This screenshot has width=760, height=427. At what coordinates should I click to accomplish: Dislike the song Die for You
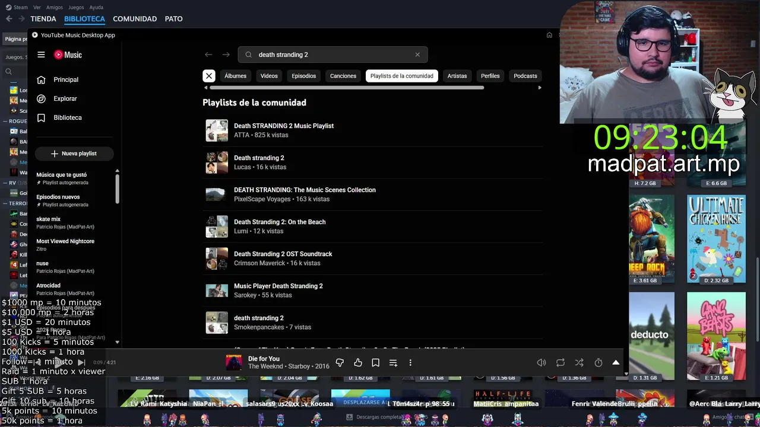pos(340,362)
